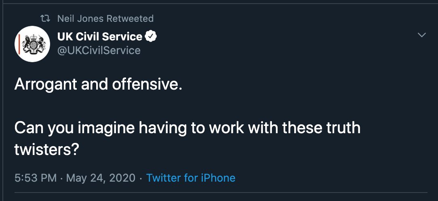Click the dot separator before "Twitter for iPhone"
Image resolution: width=438 pixels, height=201 pixels.
pyautogui.click(x=141, y=178)
